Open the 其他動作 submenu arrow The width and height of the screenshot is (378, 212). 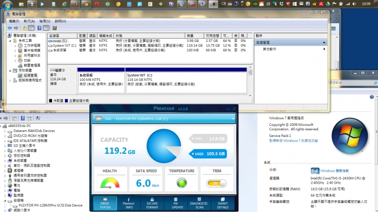pos(324,49)
